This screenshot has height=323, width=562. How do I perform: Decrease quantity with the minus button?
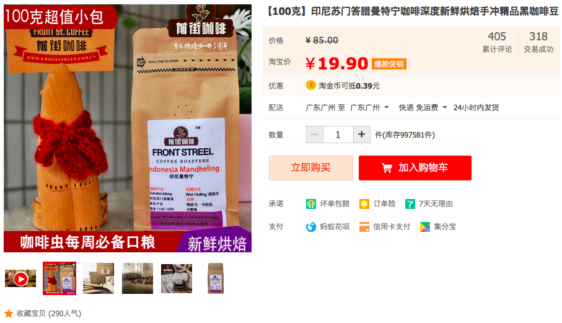tap(315, 135)
